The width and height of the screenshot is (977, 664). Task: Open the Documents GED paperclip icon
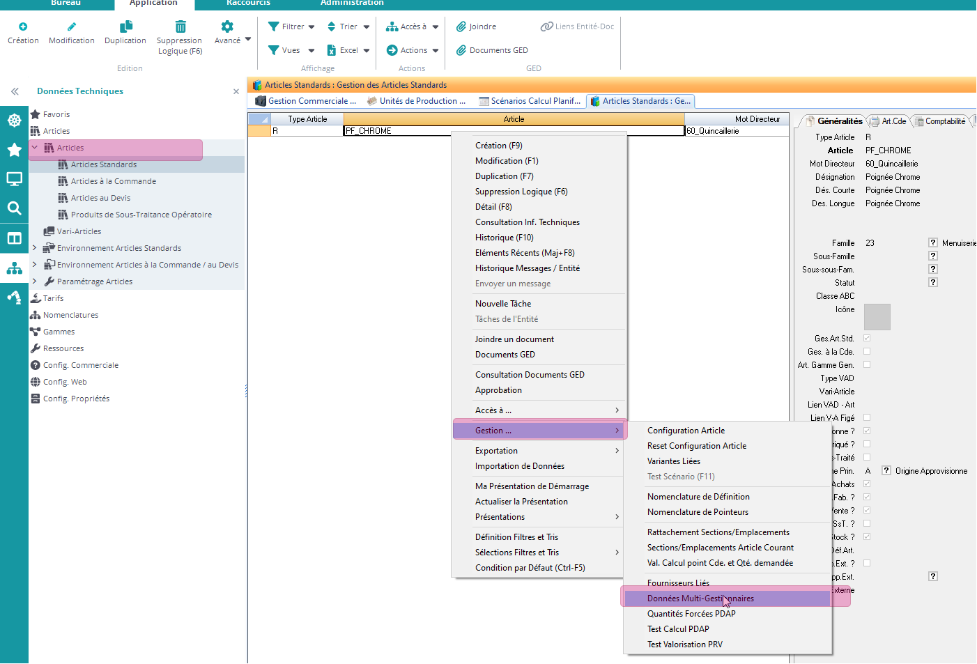(461, 50)
